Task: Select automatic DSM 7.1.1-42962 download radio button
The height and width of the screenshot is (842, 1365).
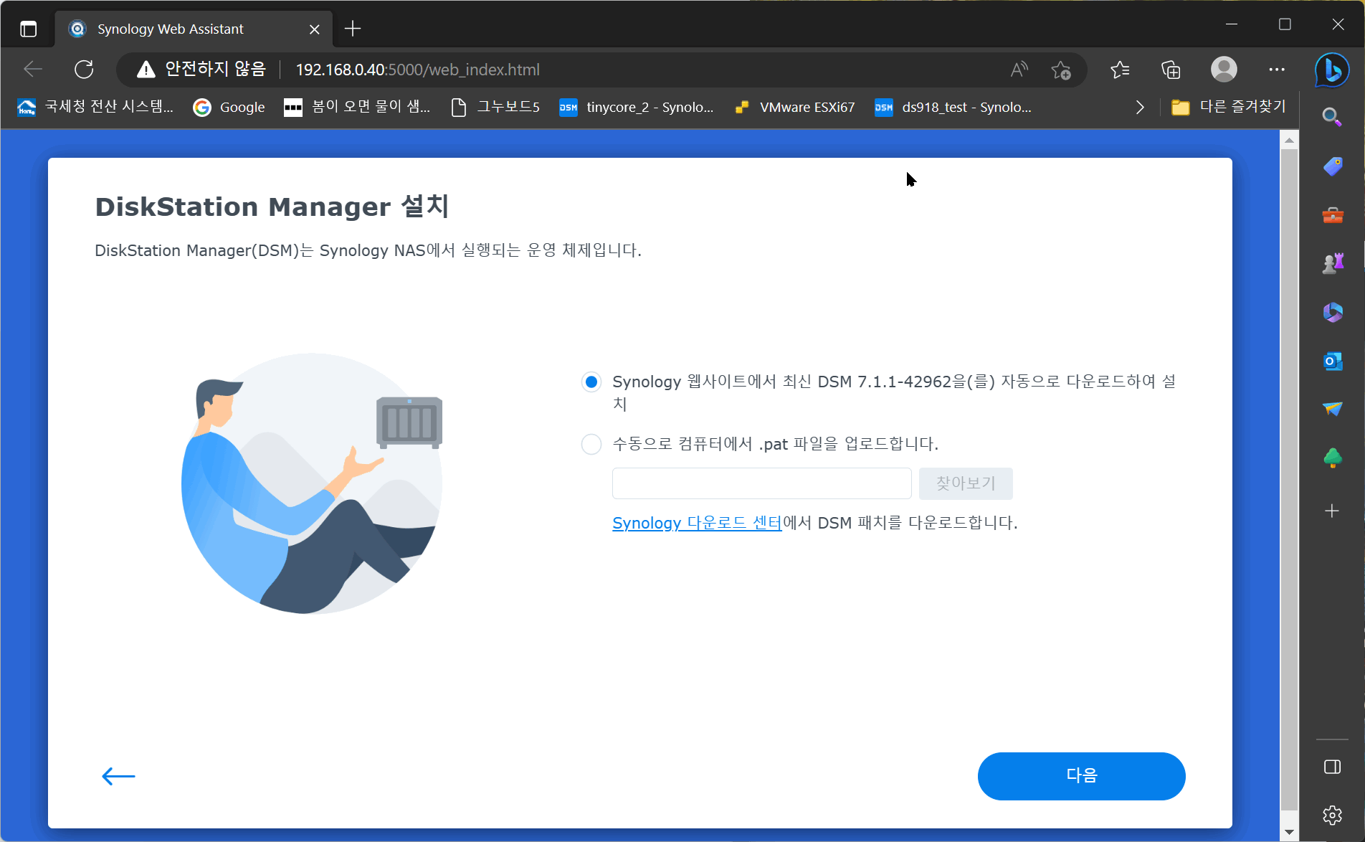Action: coord(591,382)
